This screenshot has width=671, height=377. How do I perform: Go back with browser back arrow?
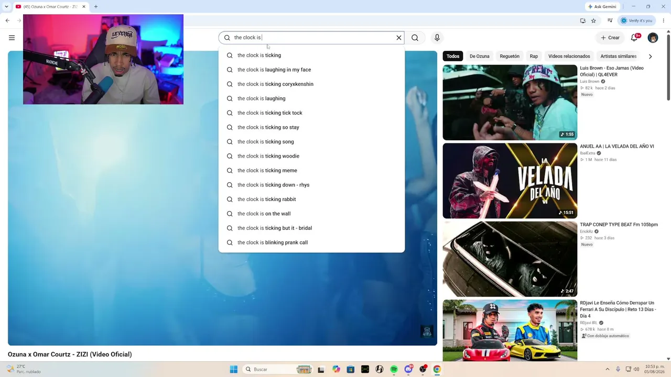pos(7,20)
